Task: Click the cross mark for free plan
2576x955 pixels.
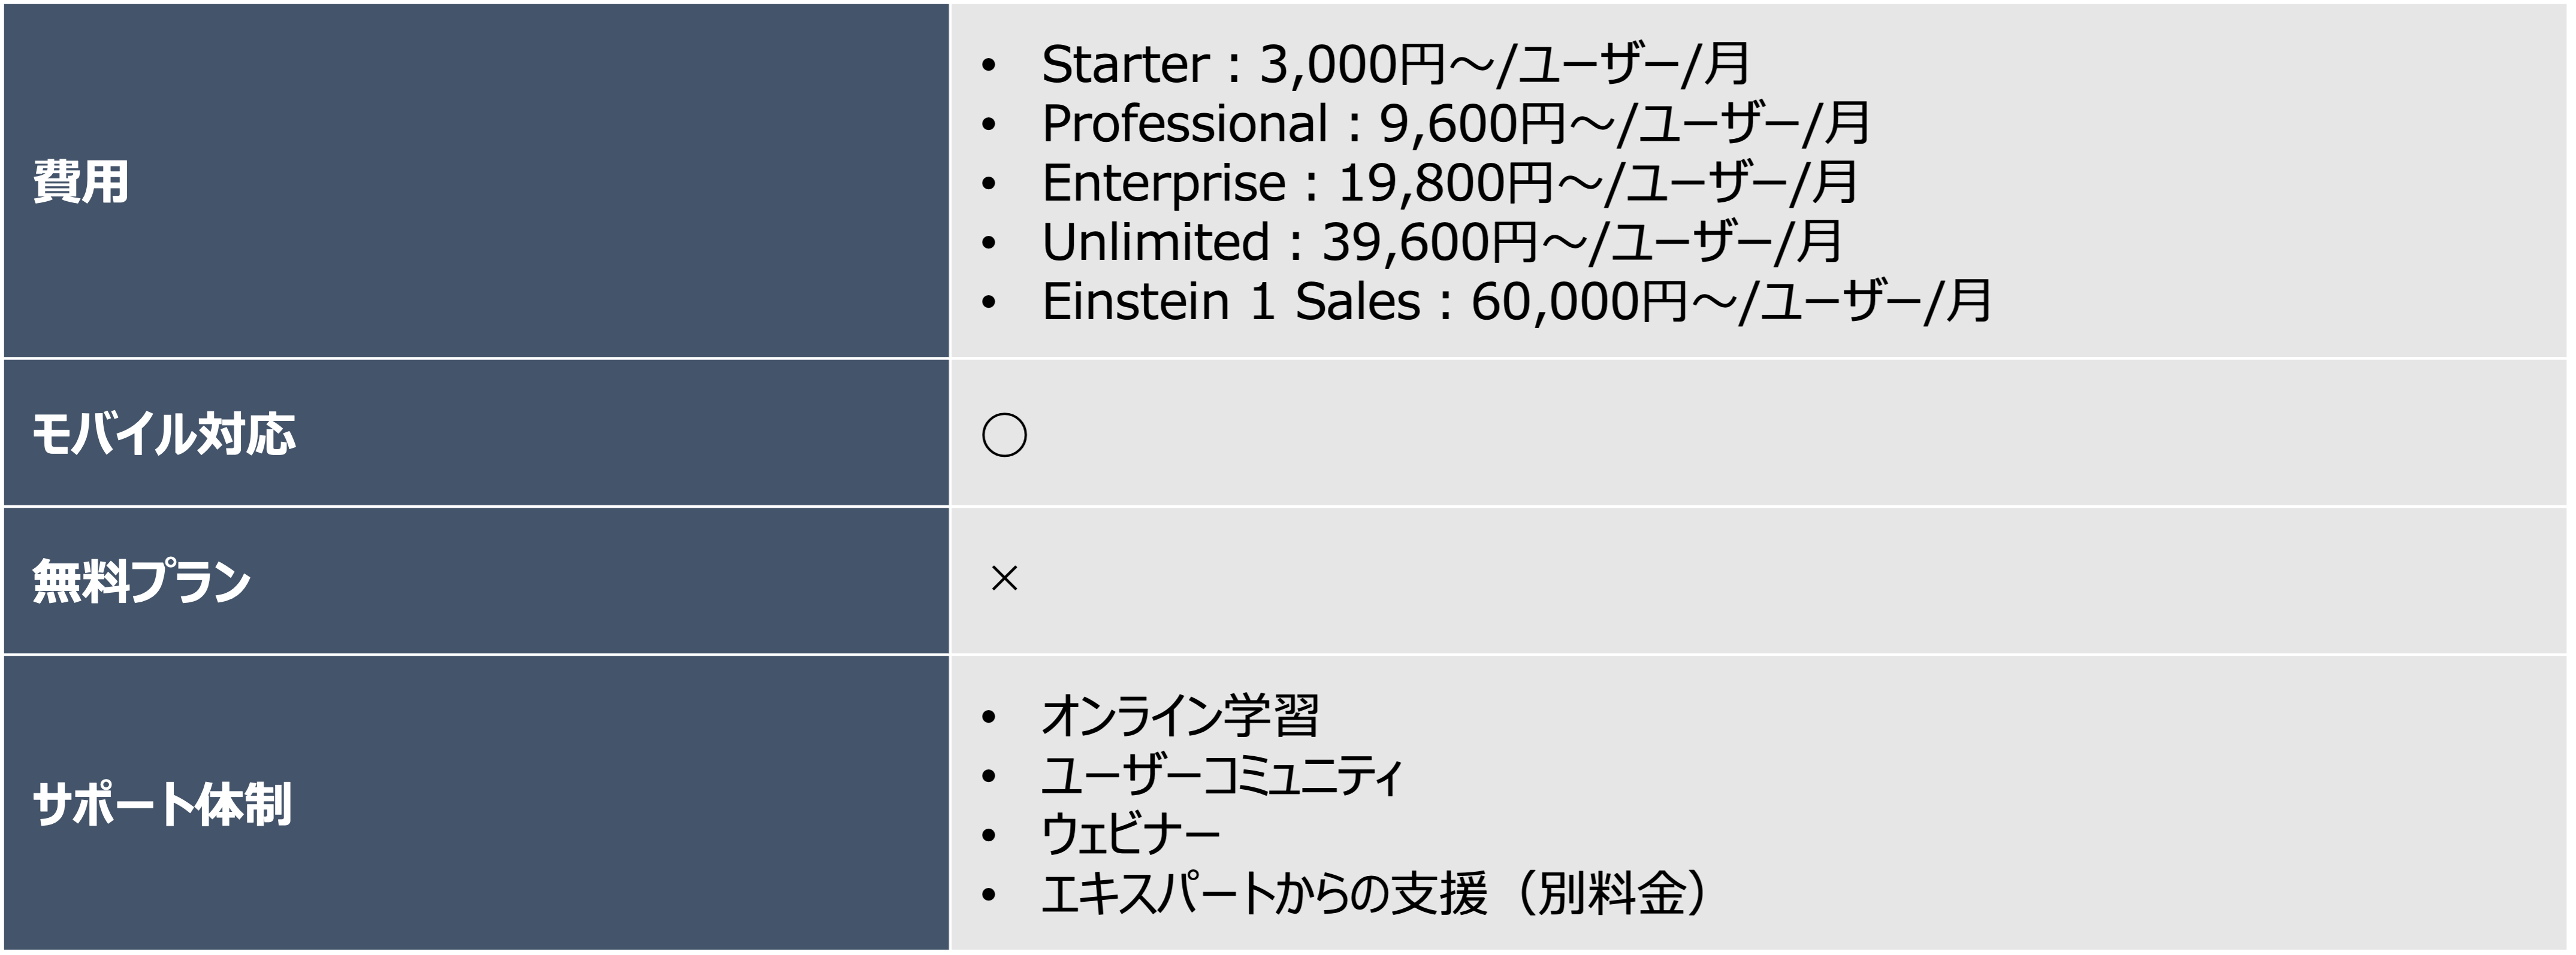Action: click(1004, 578)
